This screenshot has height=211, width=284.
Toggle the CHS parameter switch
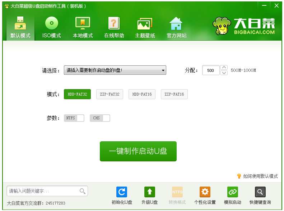(x=100, y=118)
